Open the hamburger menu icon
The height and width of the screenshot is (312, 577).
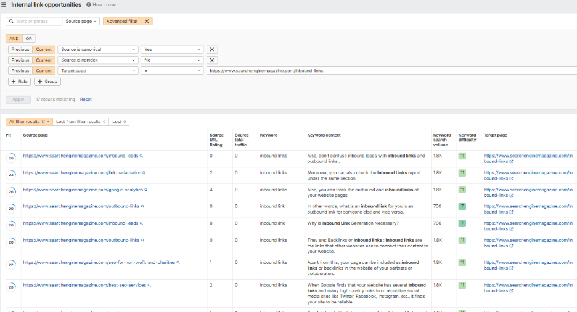click(x=4, y=5)
